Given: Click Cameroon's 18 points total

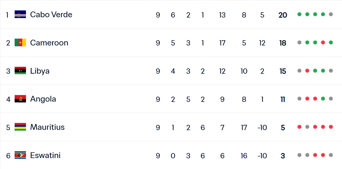Looking at the screenshot, I should 283,43.
